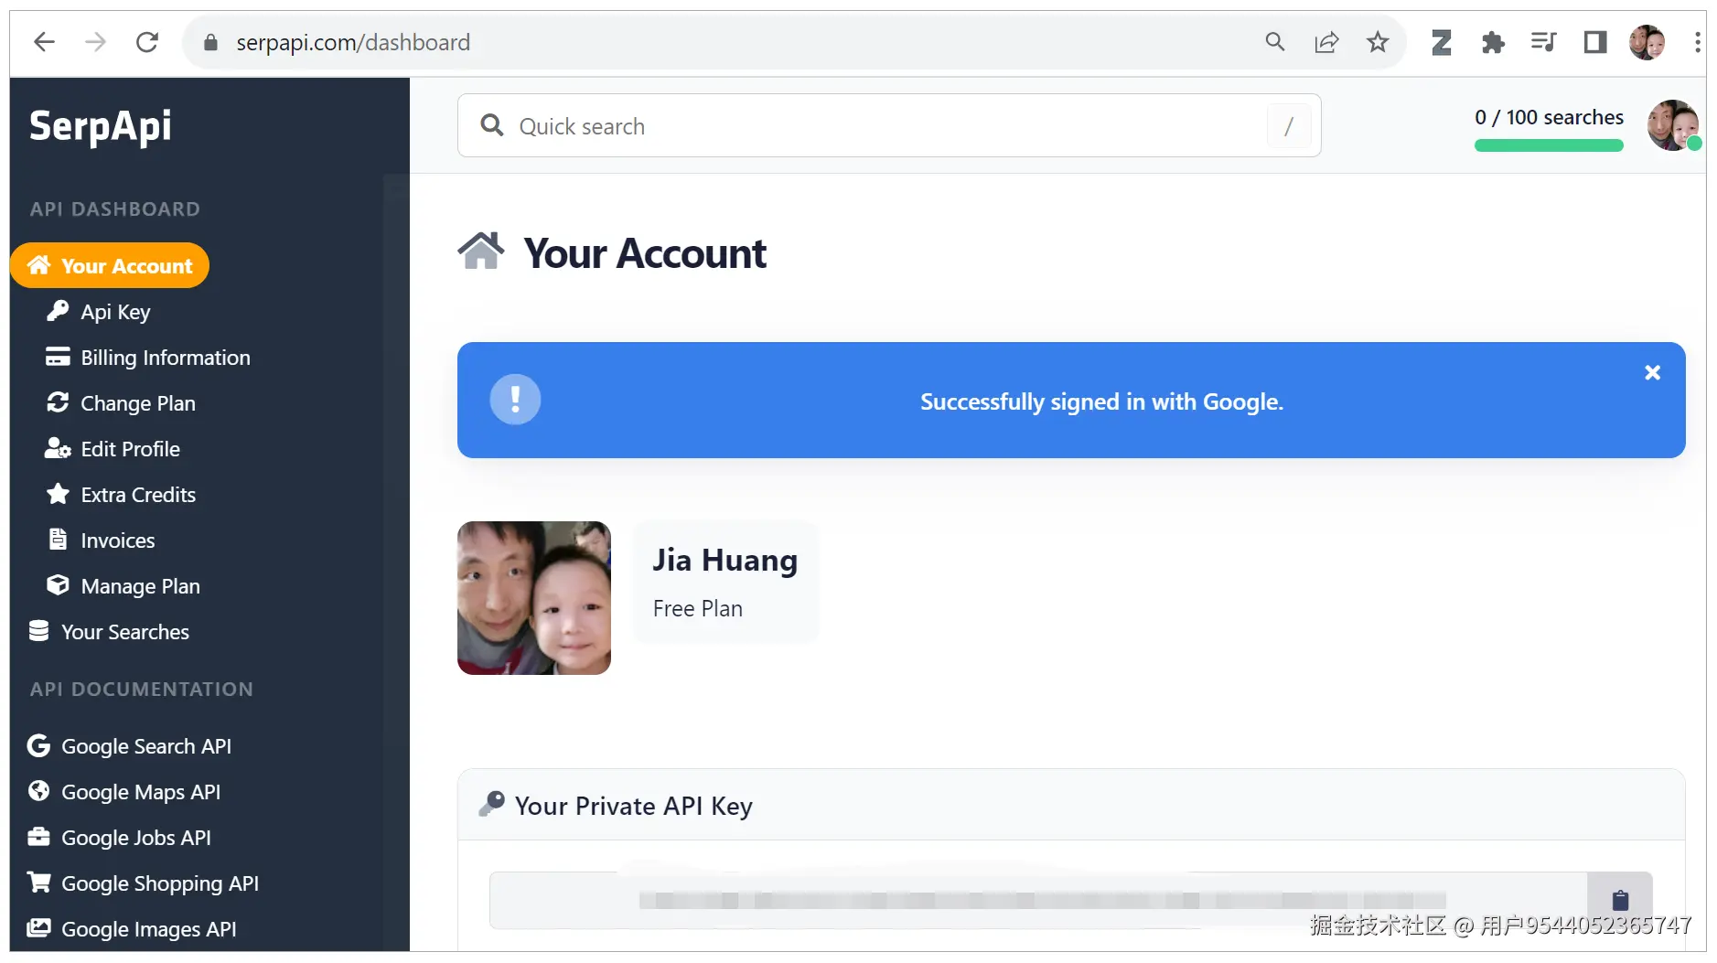The height and width of the screenshot is (963, 1717).
Task: Click the Jia Huang profile photo
Action: [x=534, y=598]
